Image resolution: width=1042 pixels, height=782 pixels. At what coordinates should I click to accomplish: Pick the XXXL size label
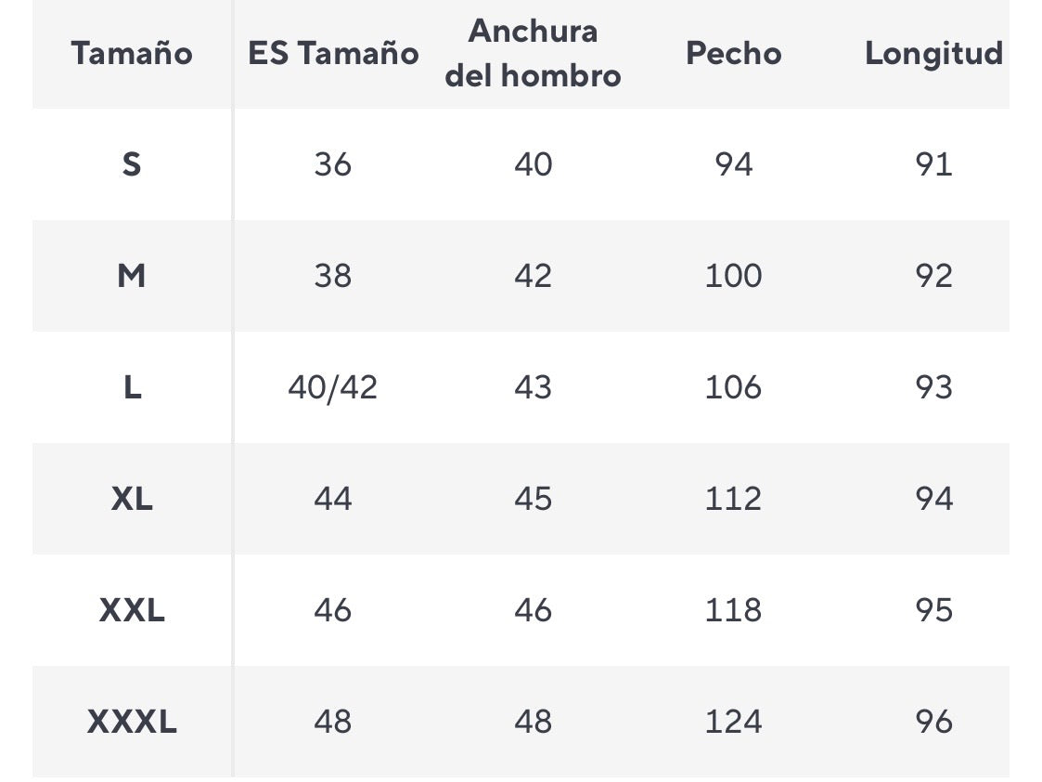coord(132,722)
